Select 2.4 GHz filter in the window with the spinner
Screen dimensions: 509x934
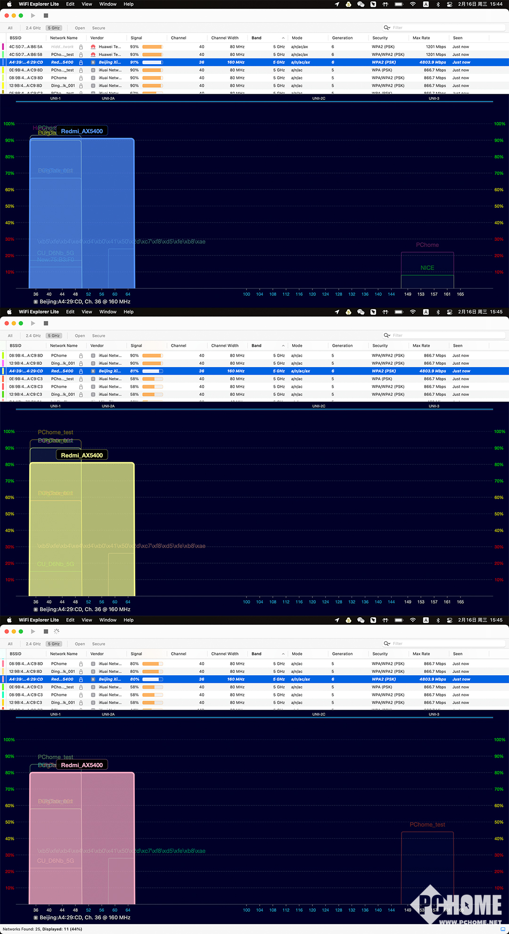click(x=33, y=644)
